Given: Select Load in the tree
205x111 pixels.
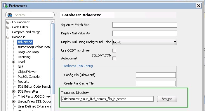Looking at the screenshot, I should click(x=21, y=62).
